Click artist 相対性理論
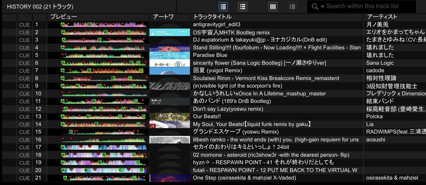 point(381,78)
